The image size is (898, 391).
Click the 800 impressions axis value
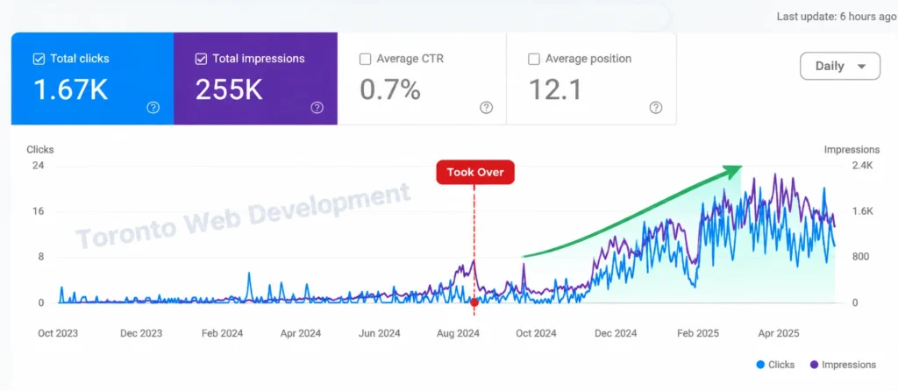[861, 257]
